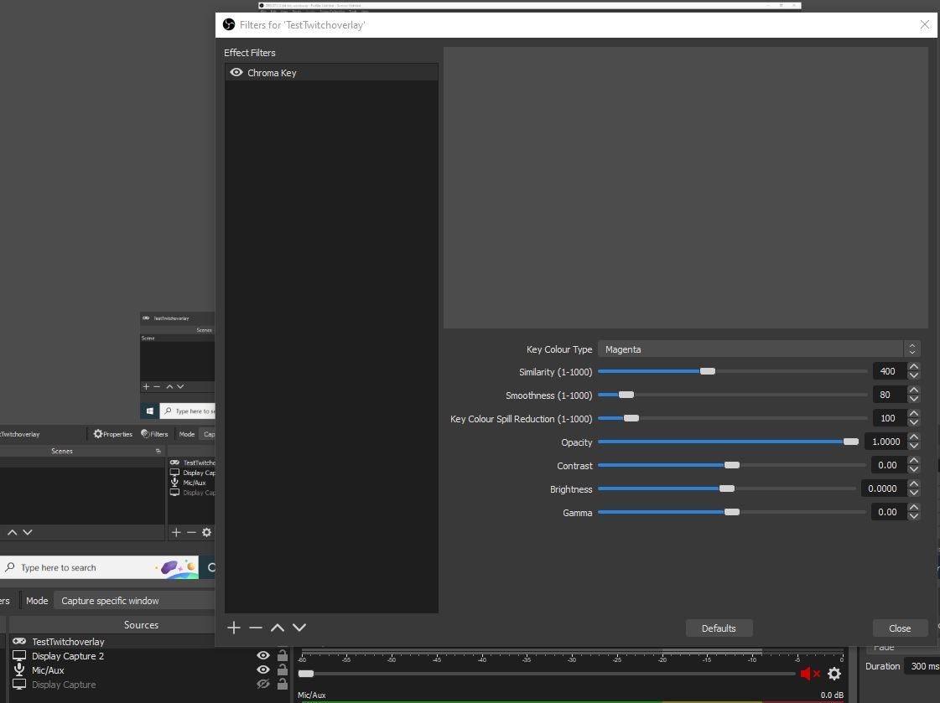The height and width of the screenshot is (703, 940).
Task: Increase Similarity with its up stepper arrow
Action: point(913,366)
